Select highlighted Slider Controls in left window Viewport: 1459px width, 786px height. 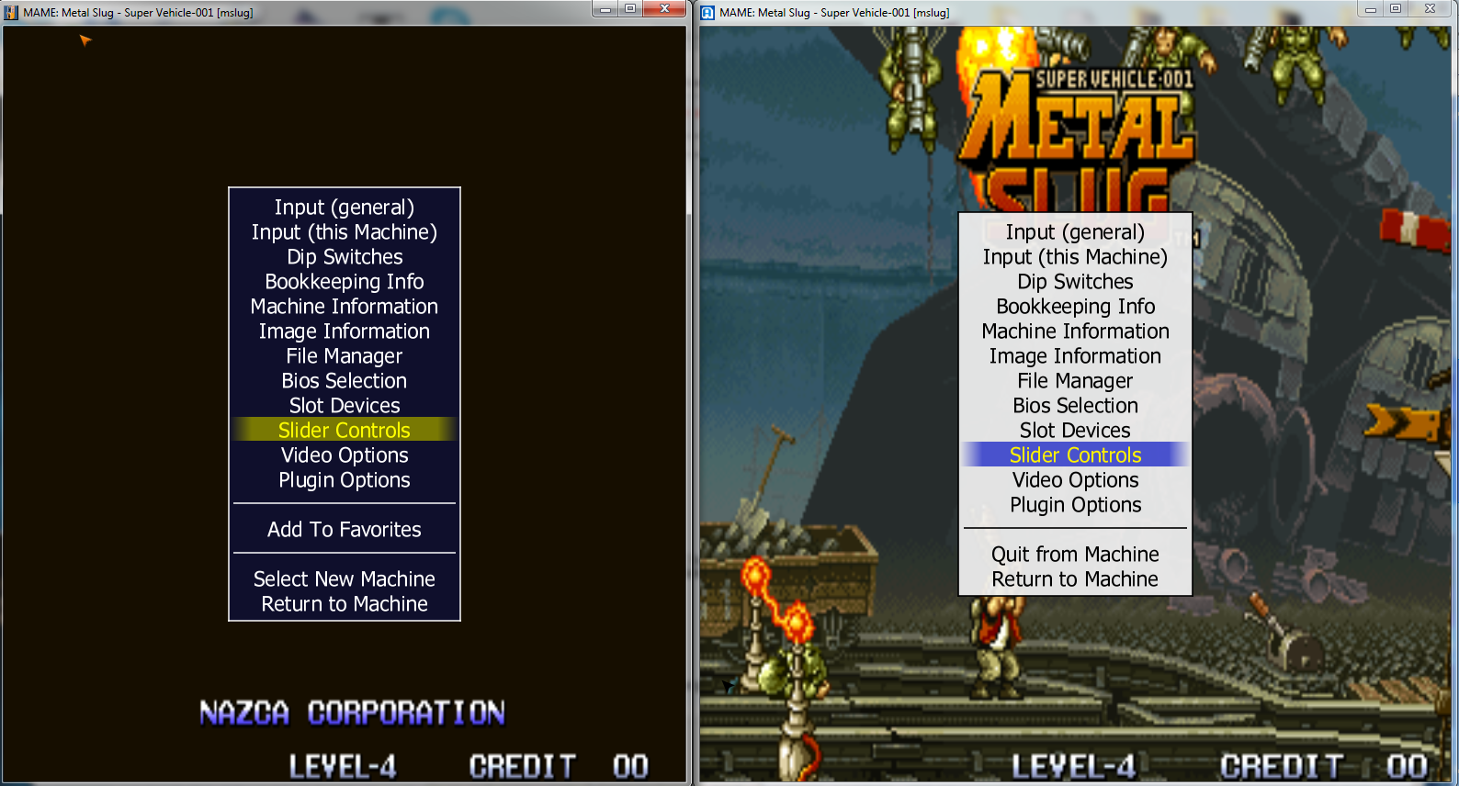pyautogui.click(x=345, y=430)
